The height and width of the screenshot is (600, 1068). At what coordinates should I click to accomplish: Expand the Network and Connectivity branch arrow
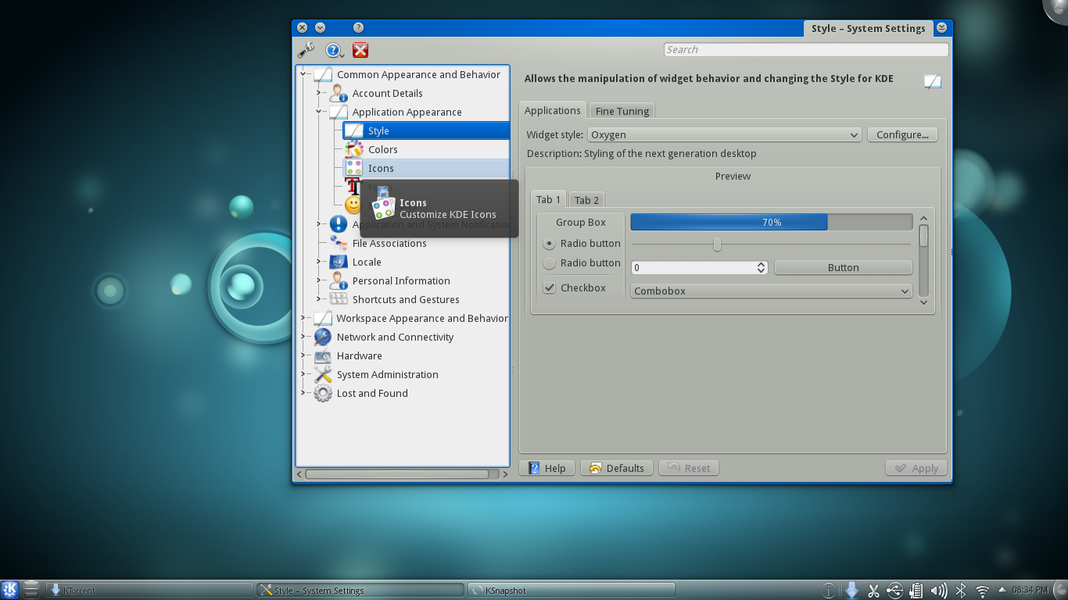[x=303, y=337]
